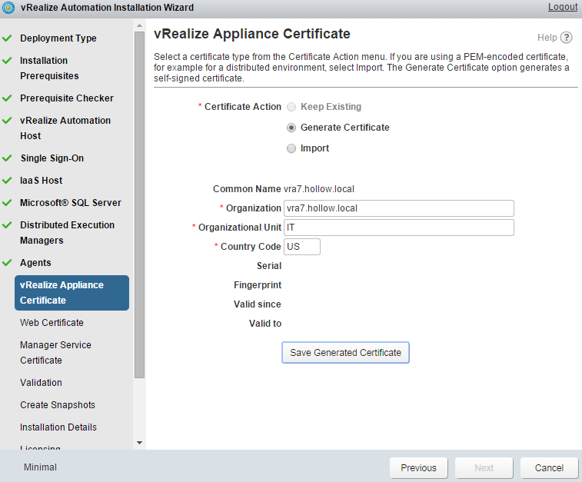This screenshot has height=482, width=582.
Task: Choose the Keep Existing radio option
Action: pos(291,107)
